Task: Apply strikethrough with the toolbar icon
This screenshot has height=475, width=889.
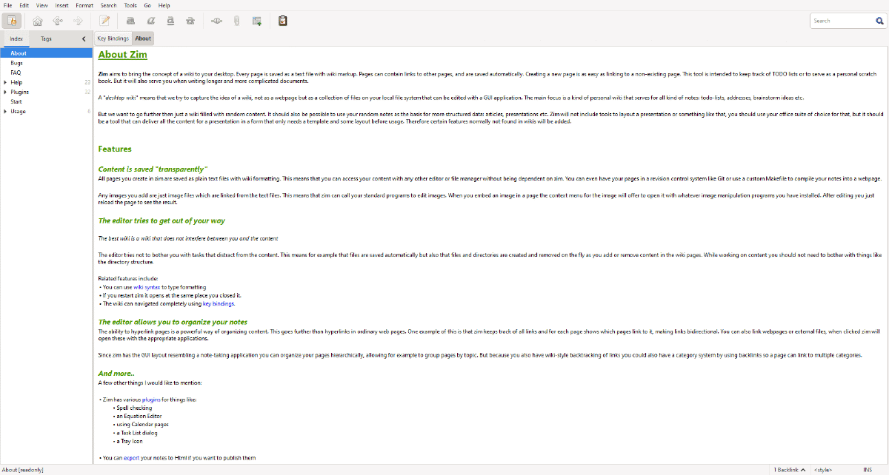Action: (190, 21)
